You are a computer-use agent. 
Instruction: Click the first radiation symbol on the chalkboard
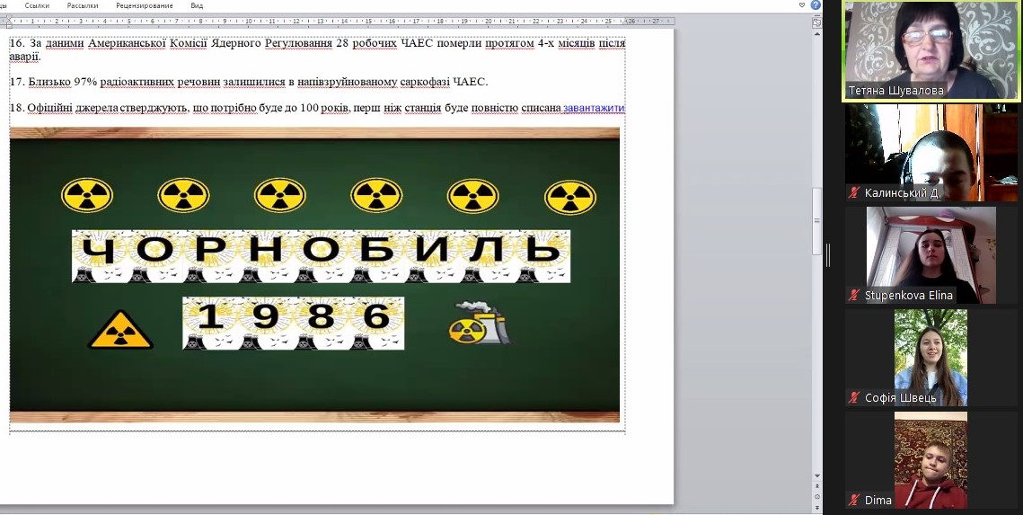point(87,196)
